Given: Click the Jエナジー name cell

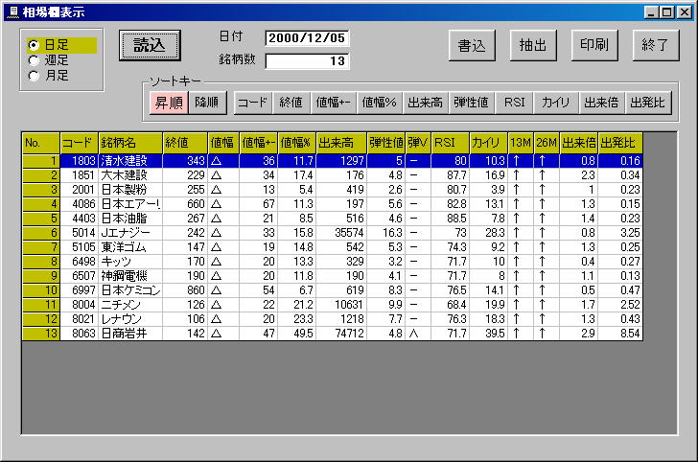Looking at the screenshot, I should point(130,233).
